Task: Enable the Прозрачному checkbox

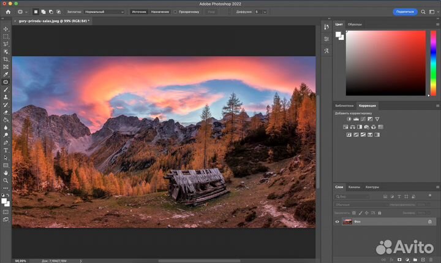Action: coord(175,12)
